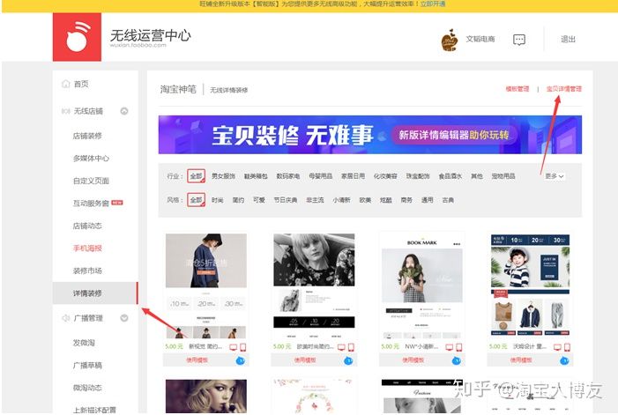Open 微淘动态 in the sidebar

click(x=87, y=388)
